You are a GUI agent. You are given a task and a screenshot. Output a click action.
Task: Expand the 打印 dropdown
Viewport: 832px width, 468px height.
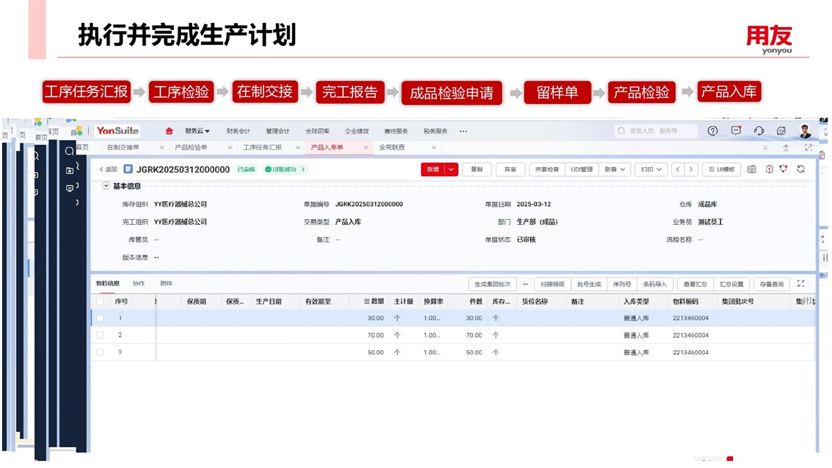[x=651, y=169]
